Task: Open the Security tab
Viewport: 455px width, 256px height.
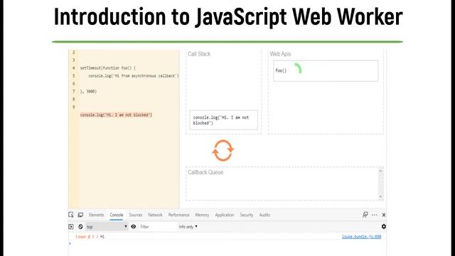Action: (x=247, y=215)
